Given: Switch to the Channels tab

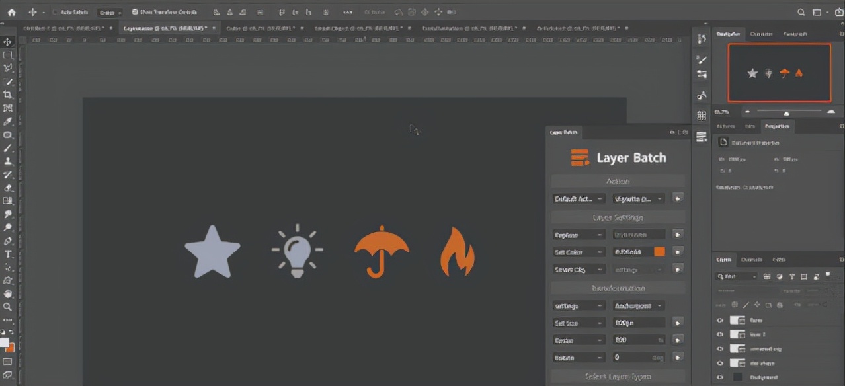Looking at the screenshot, I should pyautogui.click(x=751, y=260).
